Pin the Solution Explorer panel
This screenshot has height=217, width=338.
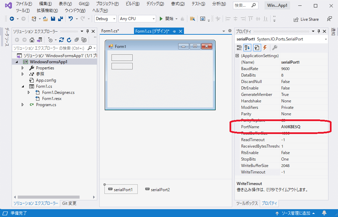click(x=87, y=32)
